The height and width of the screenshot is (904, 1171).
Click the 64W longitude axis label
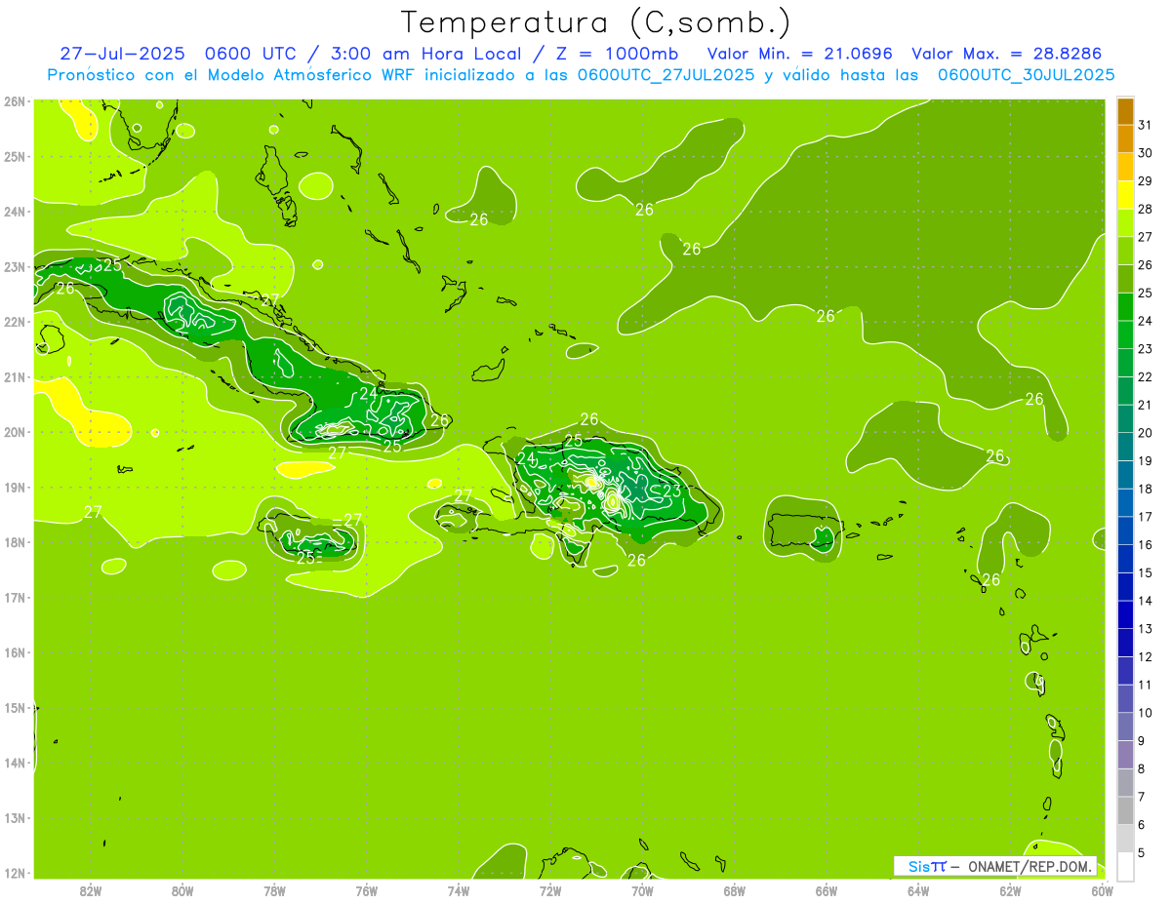click(x=918, y=890)
